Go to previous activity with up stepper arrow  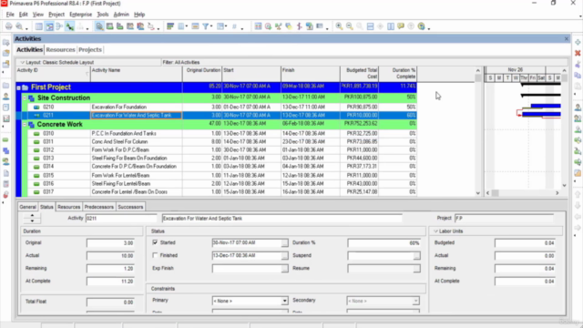coord(32,216)
